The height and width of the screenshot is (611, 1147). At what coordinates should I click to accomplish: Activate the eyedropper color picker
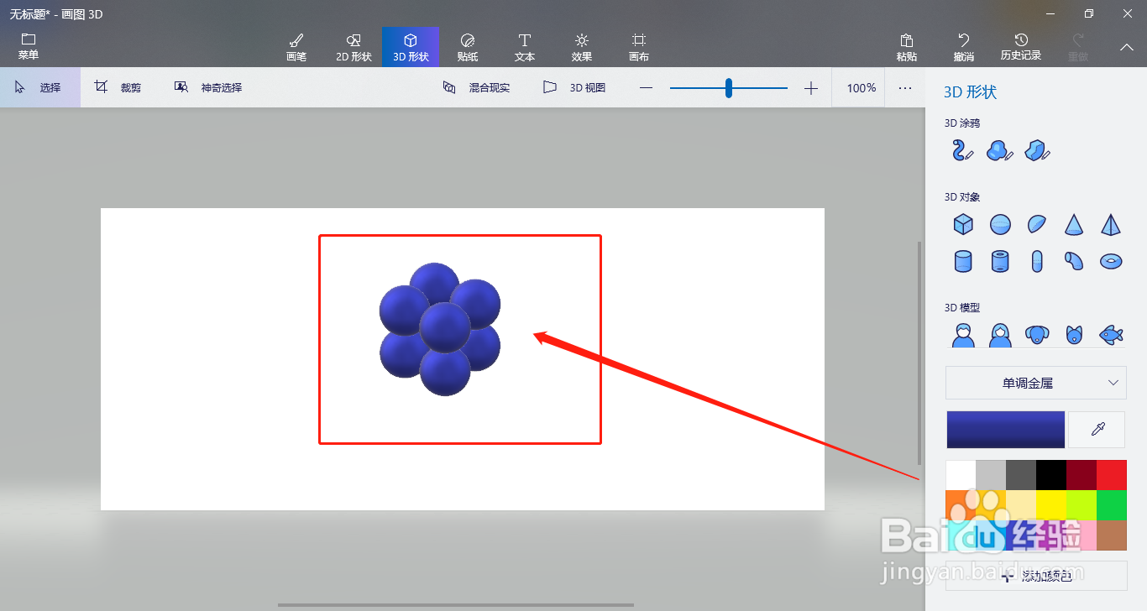(1097, 430)
